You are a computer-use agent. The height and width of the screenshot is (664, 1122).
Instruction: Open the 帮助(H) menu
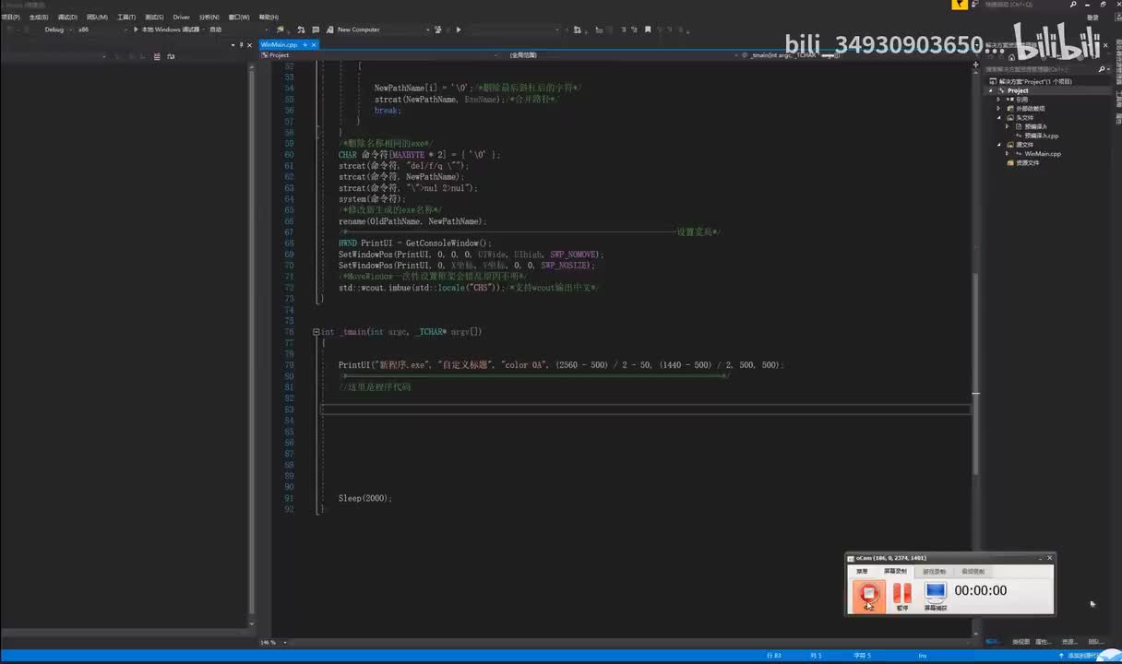269,17
